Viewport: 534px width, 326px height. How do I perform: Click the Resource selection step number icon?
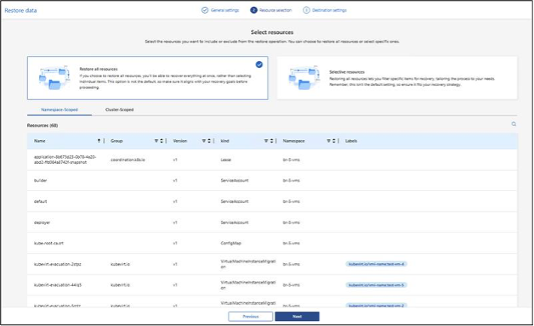253,10
